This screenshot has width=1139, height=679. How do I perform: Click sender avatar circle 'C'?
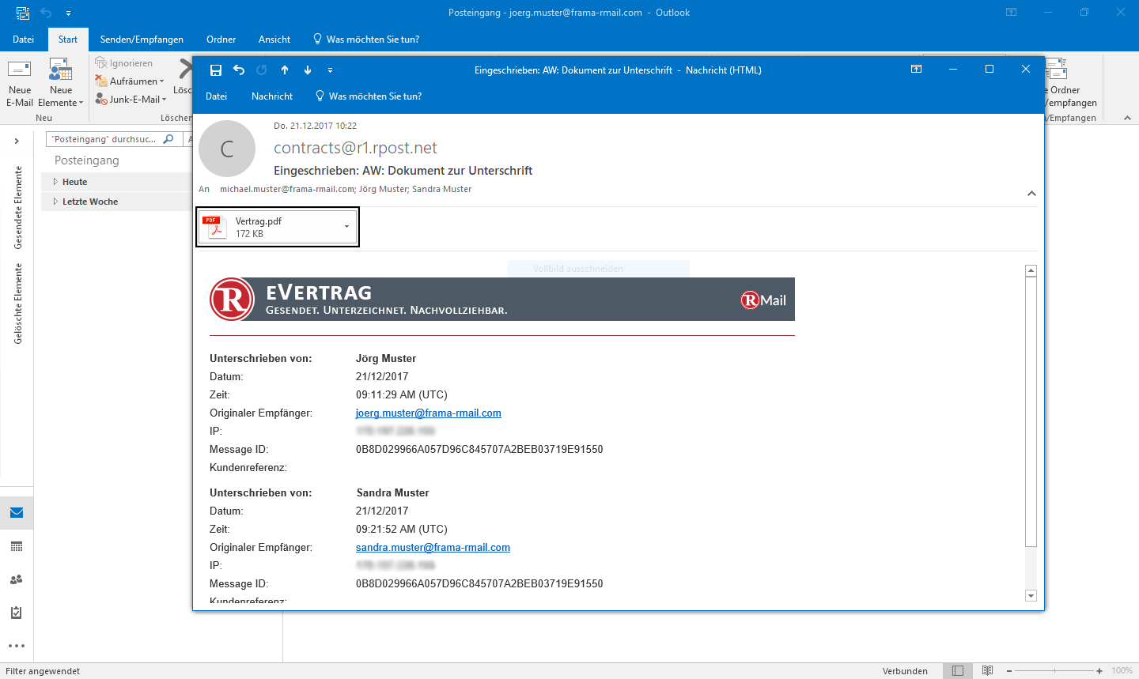click(x=227, y=149)
